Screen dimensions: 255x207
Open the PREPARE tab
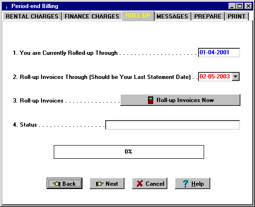click(208, 17)
